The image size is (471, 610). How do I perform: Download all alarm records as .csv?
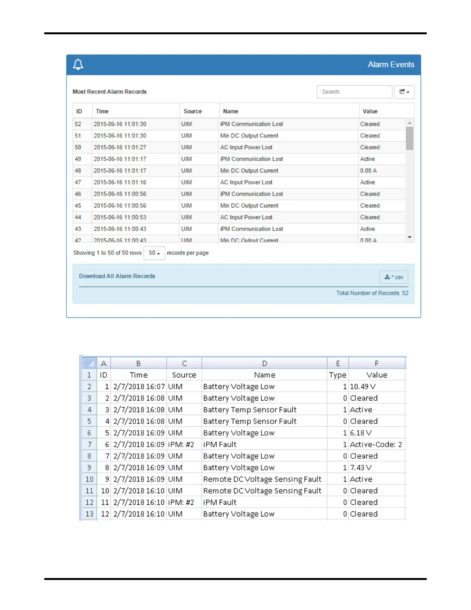click(394, 277)
